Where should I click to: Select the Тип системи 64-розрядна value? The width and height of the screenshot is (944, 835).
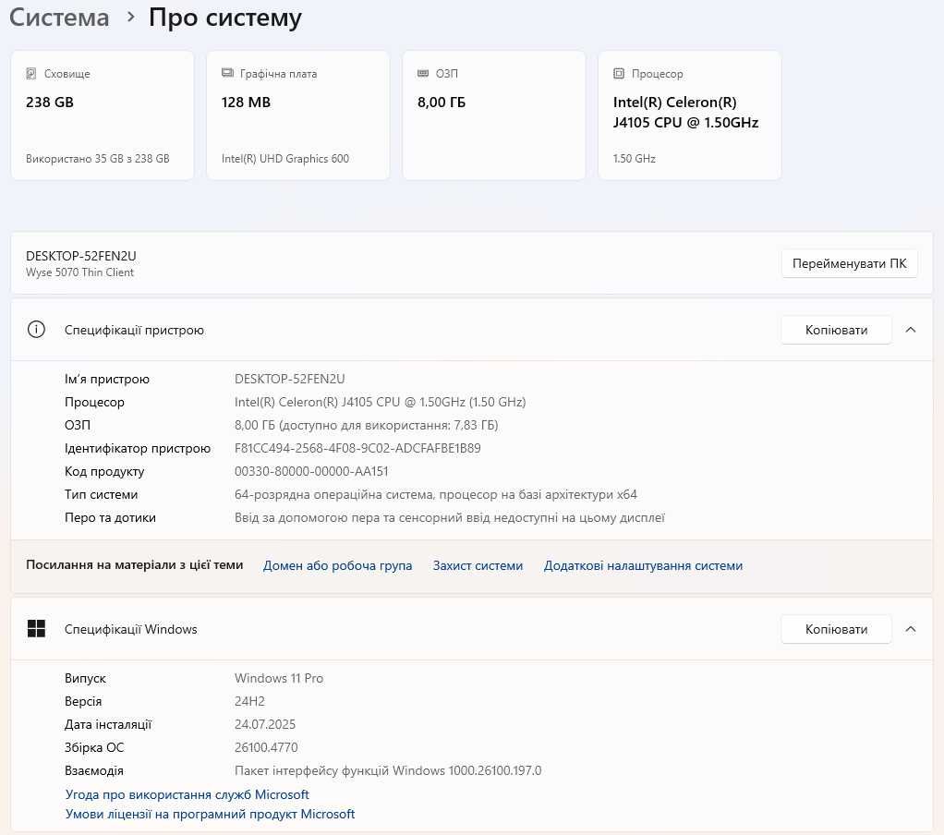(x=435, y=494)
